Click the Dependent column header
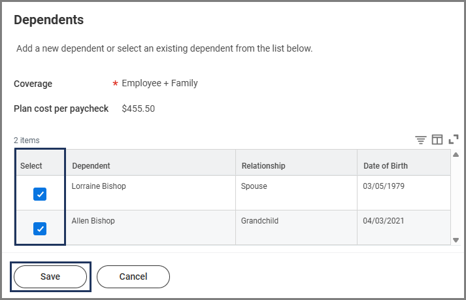Viewport: 466px width, 300px height. [91, 166]
